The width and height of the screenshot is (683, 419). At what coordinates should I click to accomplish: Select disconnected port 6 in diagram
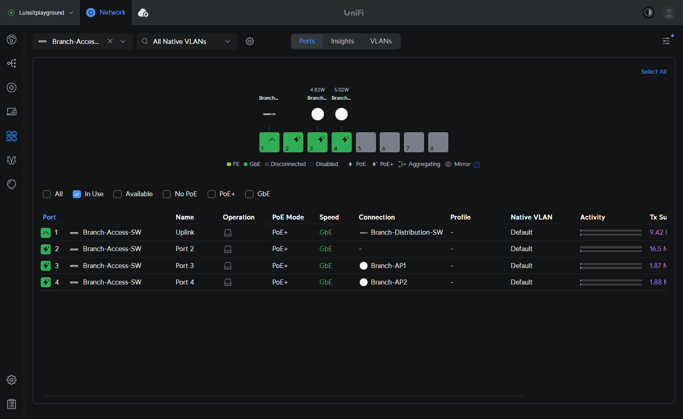point(390,142)
